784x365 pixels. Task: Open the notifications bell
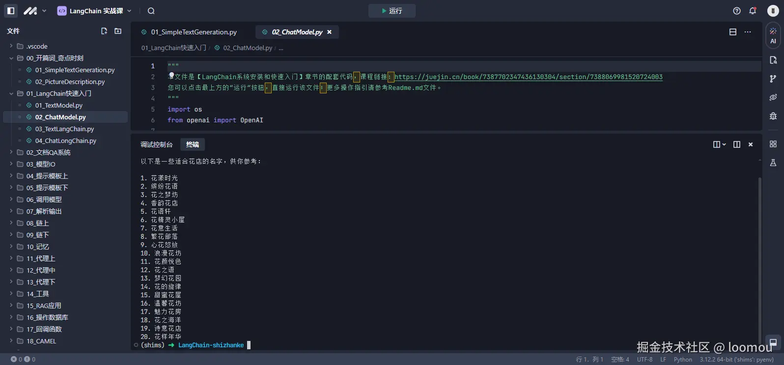[x=752, y=11]
